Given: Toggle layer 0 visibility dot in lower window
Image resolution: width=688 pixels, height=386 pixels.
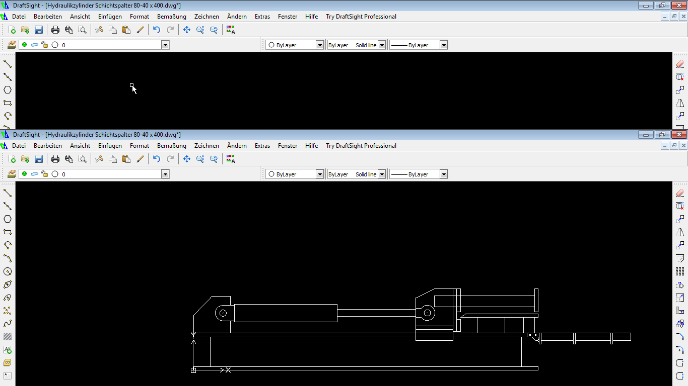Looking at the screenshot, I should [24, 174].
